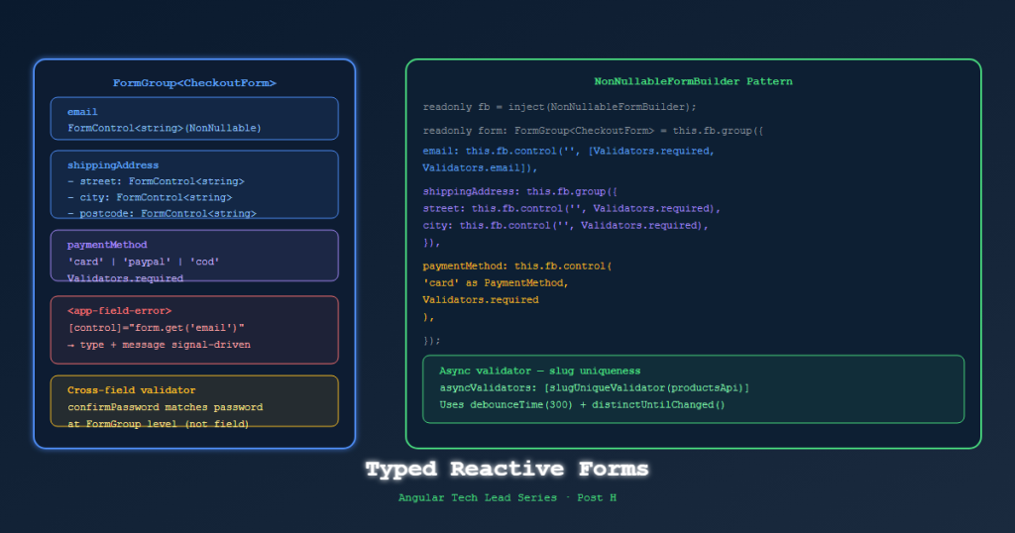Click the 'FormGroup<CheckoutForm>' heading

[x=194, y=83]
